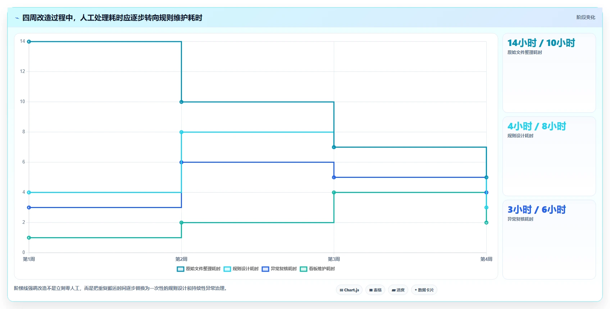Click the y-axis label 14
This screenshot has height=309, width=610.
coord(23,41)
